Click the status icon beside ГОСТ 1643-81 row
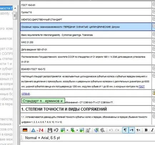The image size is (155, 145). [154, 4]
